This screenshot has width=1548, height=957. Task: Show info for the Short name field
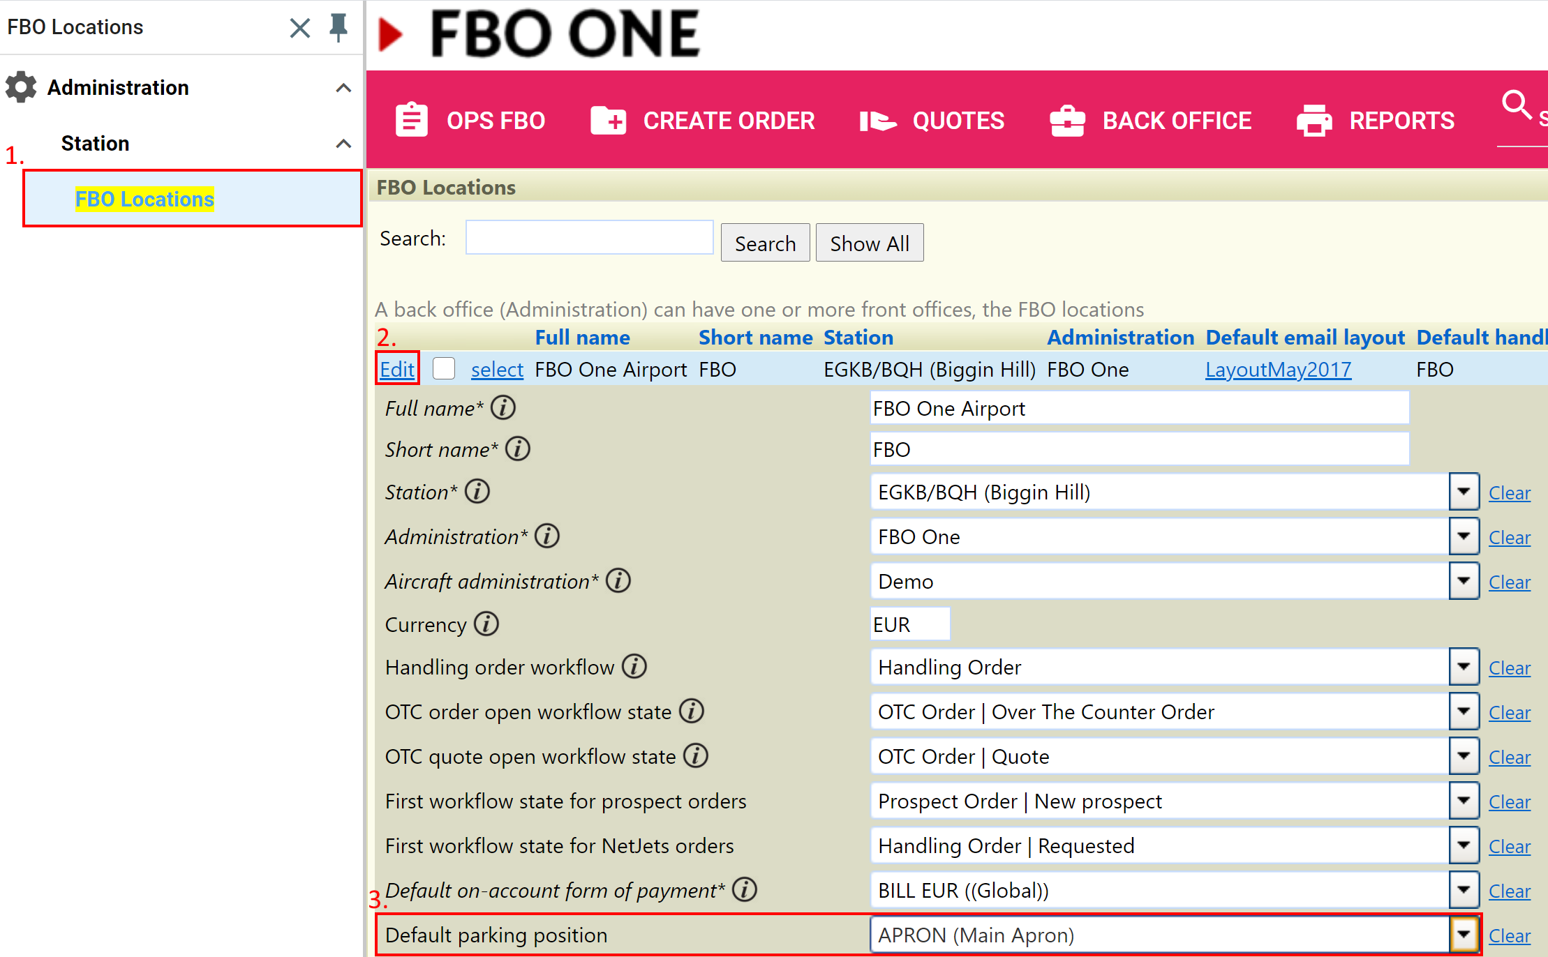[x=518, y=449]
